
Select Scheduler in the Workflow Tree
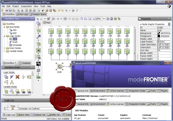coord(17,45)
